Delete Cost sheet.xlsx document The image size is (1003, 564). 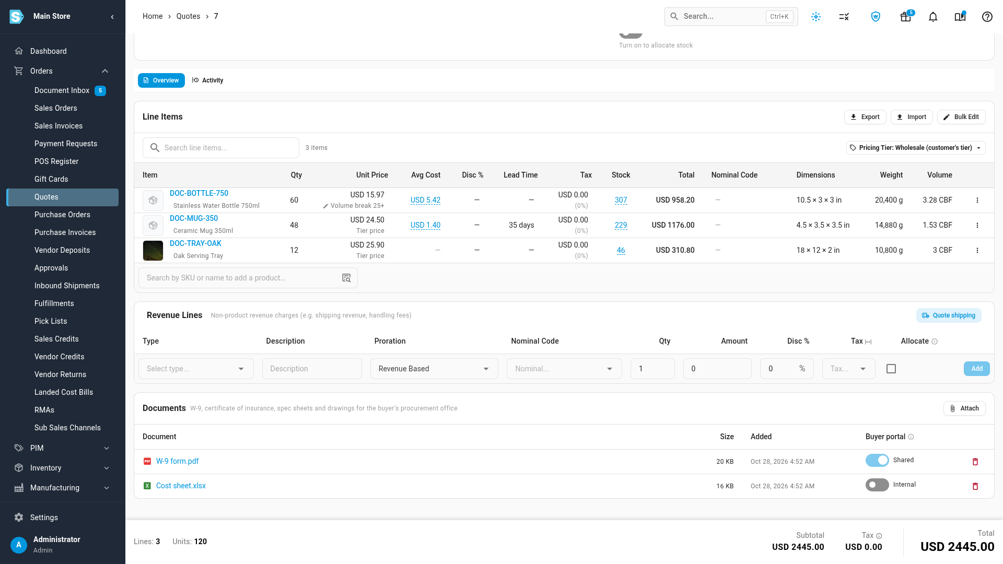[975, 486]
